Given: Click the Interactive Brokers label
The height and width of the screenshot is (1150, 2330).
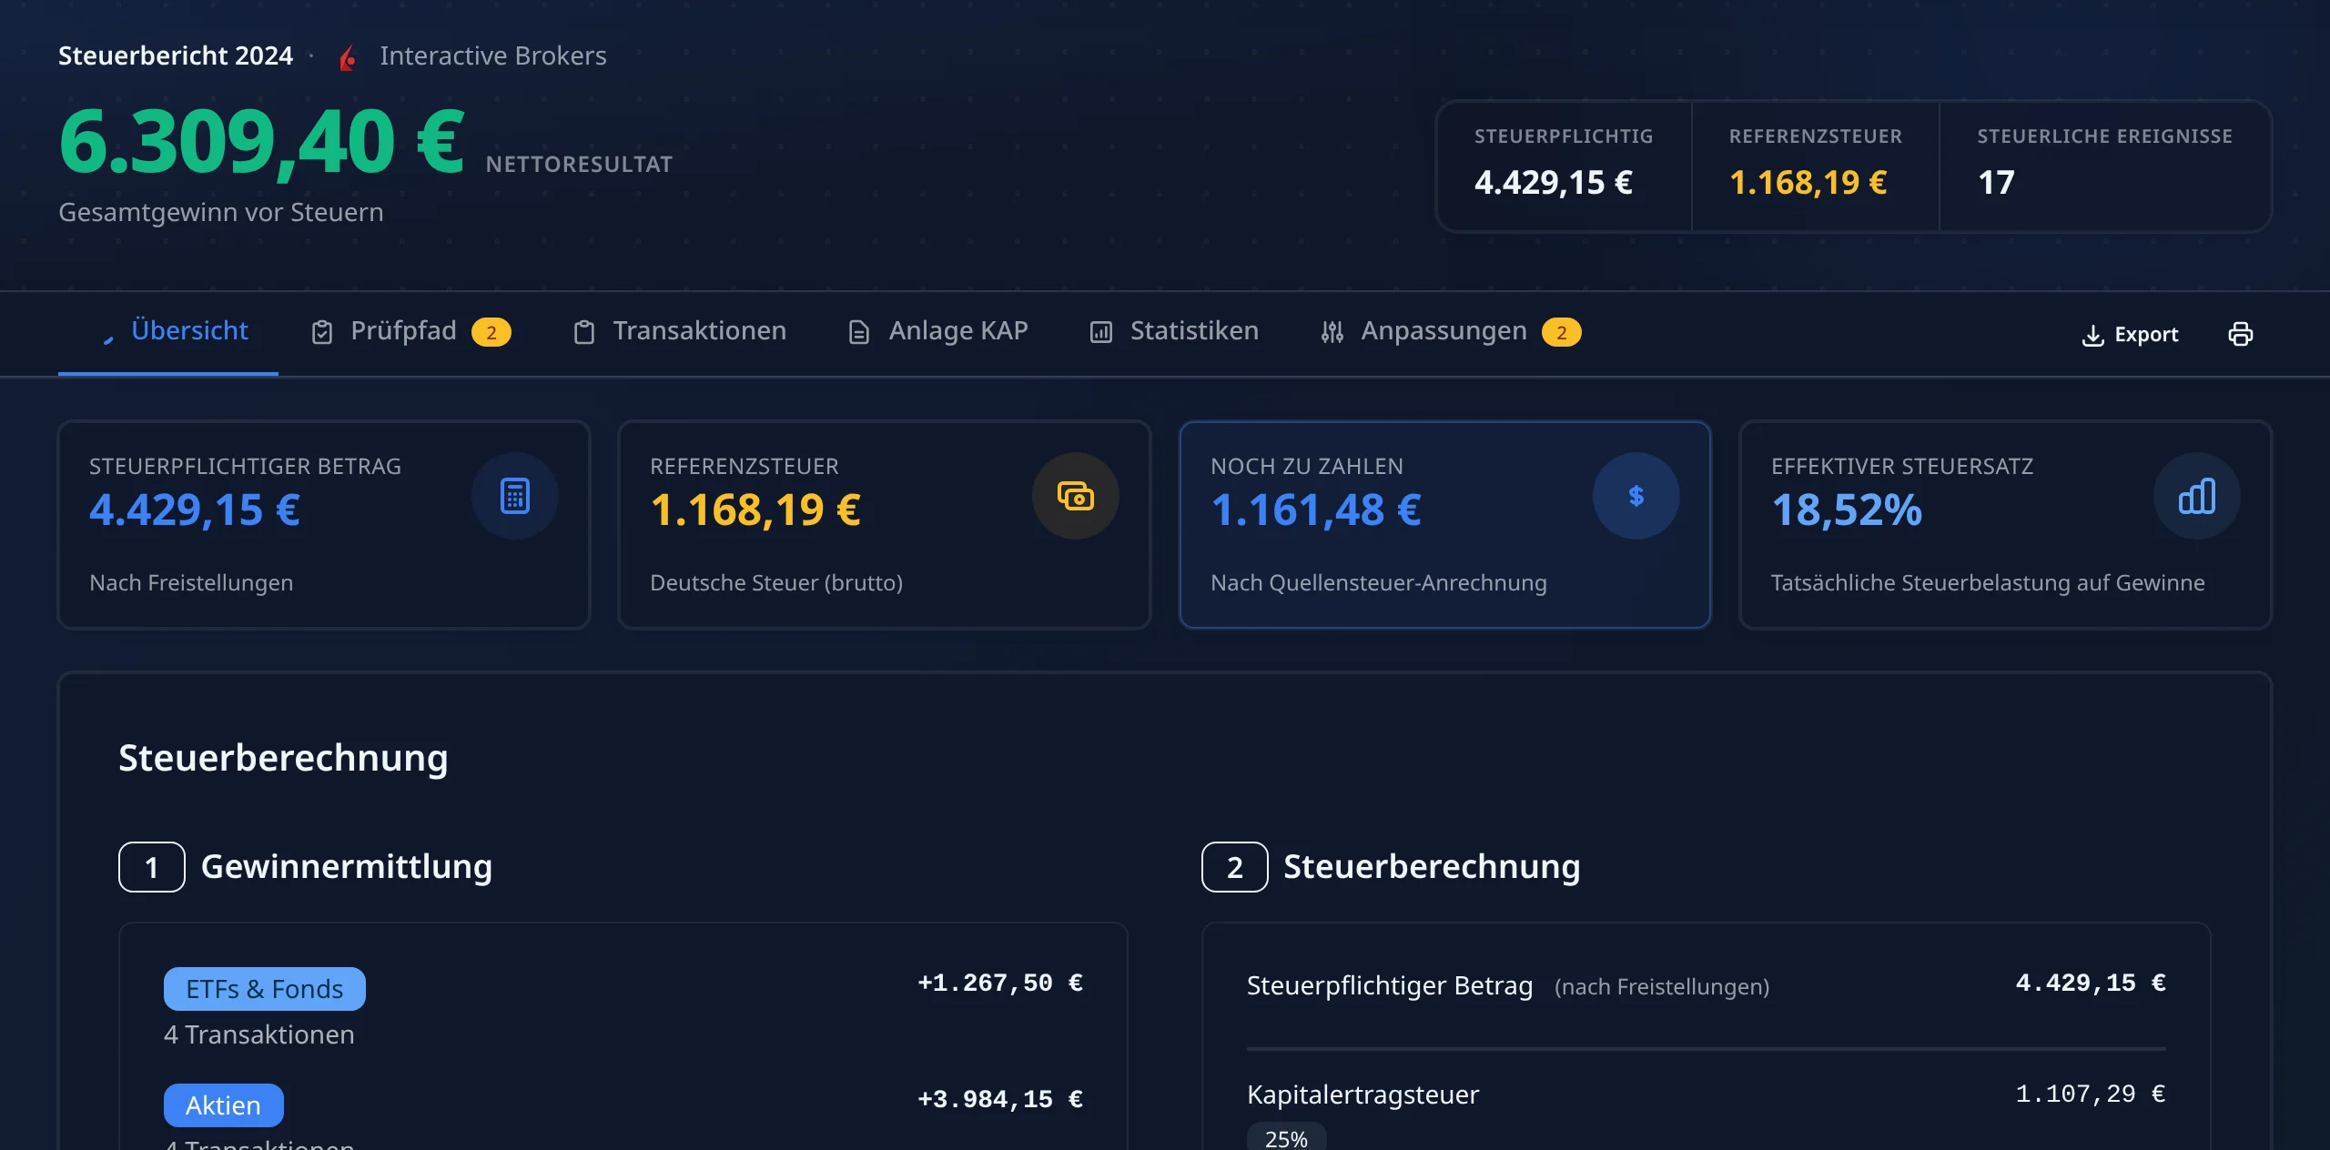Looking at the screenshot, I should [493, 56].
